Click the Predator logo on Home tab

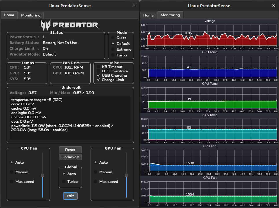(69, 25)
